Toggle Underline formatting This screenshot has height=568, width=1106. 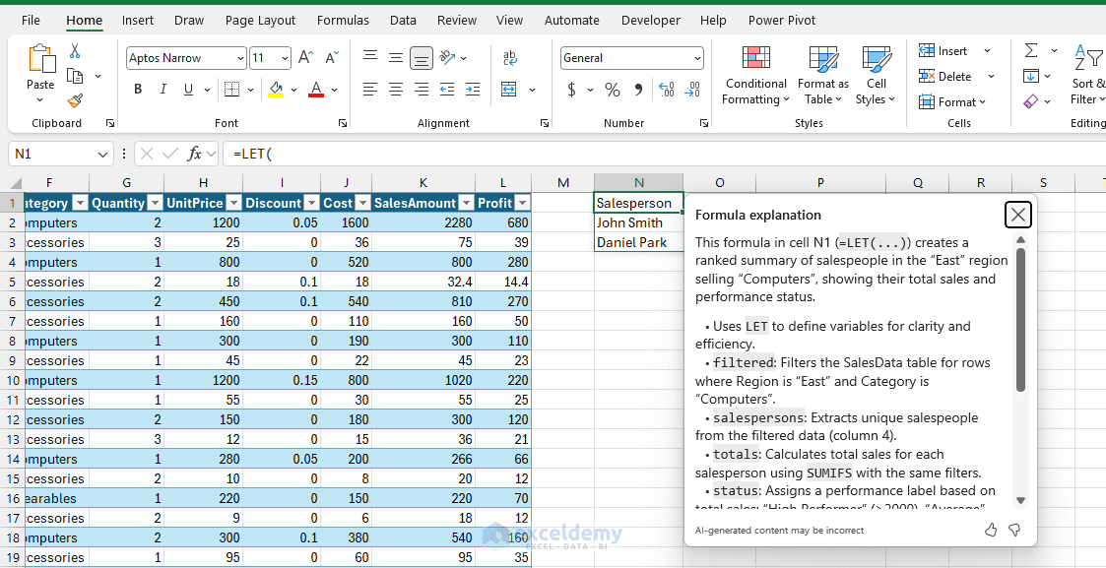188,90
